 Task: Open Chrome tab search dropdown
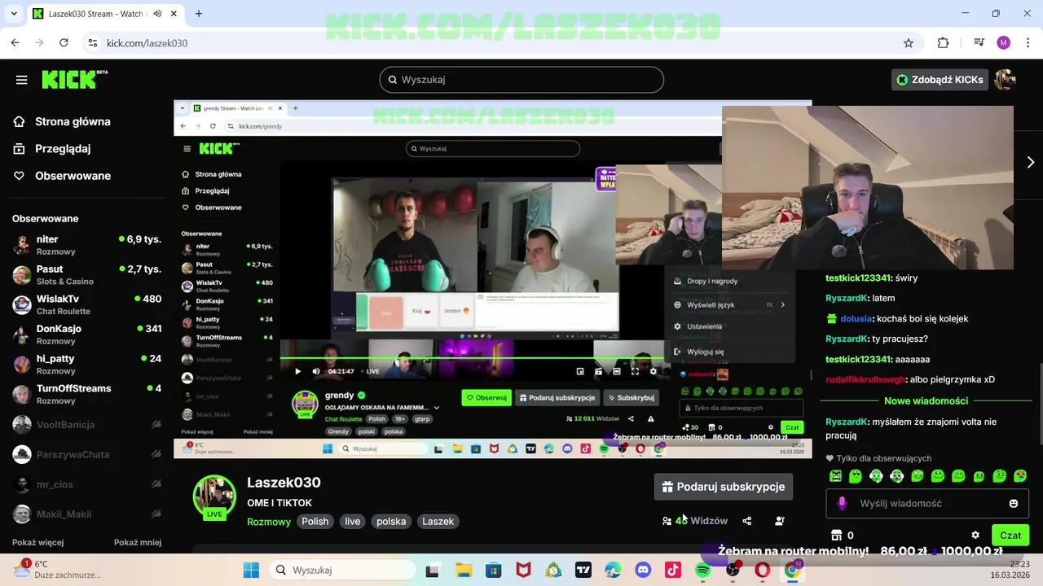pos(13,14)
